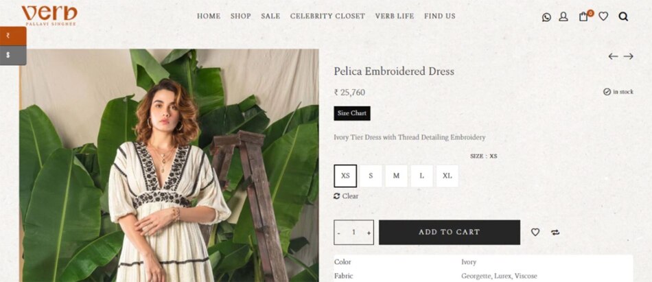Increase quantity with plus button
The height and width of the screenshot is (282, 652).
pyautogui.click(x=369, y=233)
